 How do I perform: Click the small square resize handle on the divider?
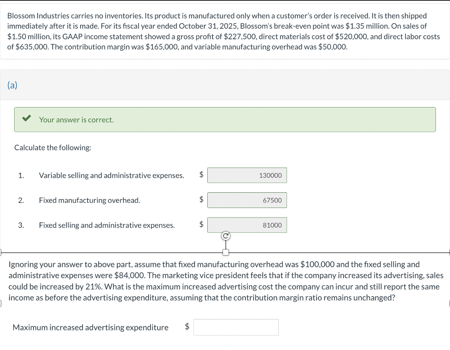(225, 253)
